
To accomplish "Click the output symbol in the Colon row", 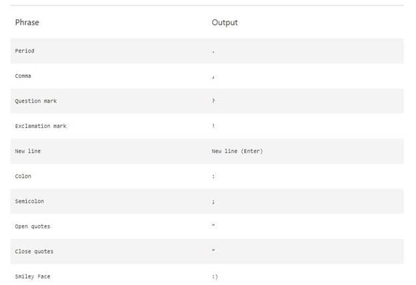I will click(x=213, y=176).
